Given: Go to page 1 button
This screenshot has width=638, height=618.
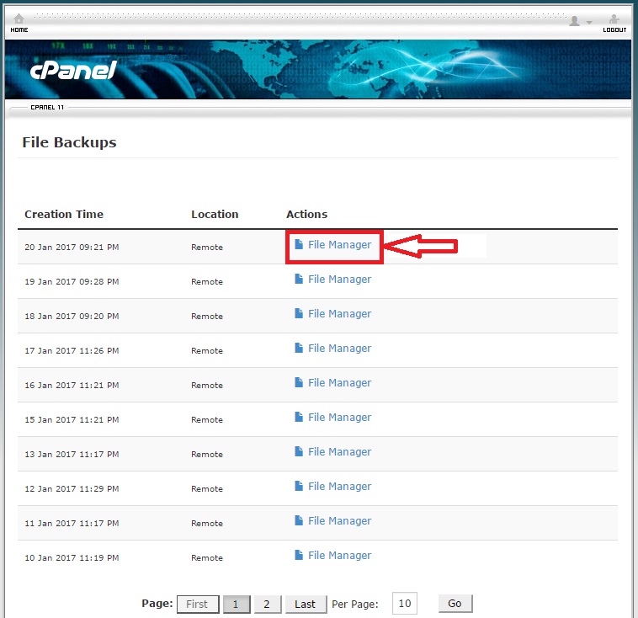Looking at the screenshot, I should pyautogui.click(x=237, y=605).
